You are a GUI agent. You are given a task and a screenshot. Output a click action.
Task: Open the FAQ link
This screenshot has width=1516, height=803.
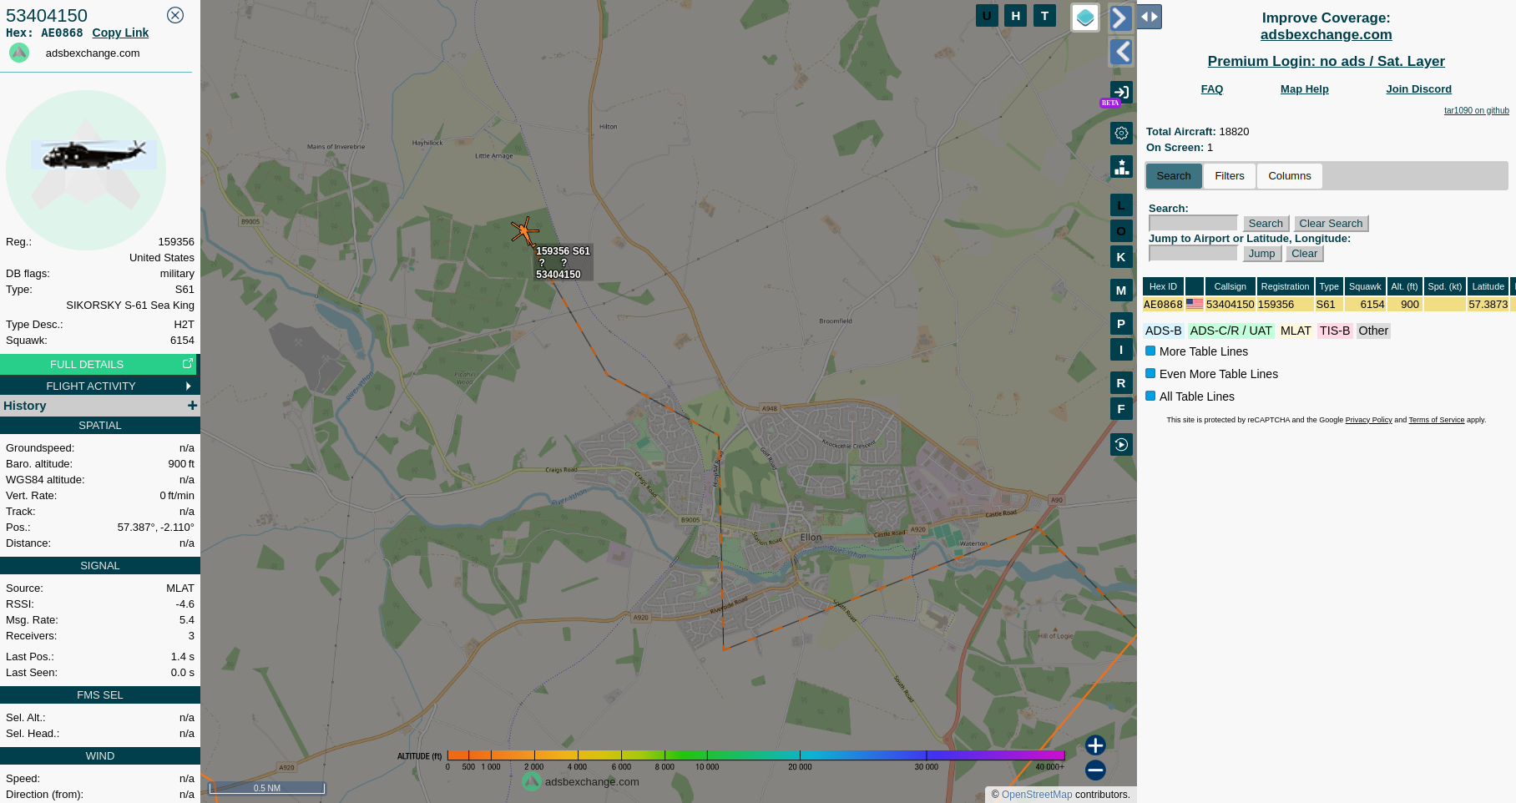click(1211, 89)
